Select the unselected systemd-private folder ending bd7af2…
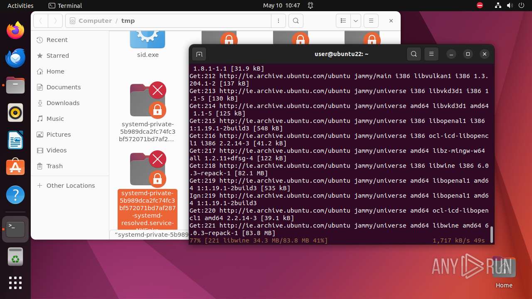The width and height of the screenshot is (532, 299). pyautogui.click(x=148, y=112)
